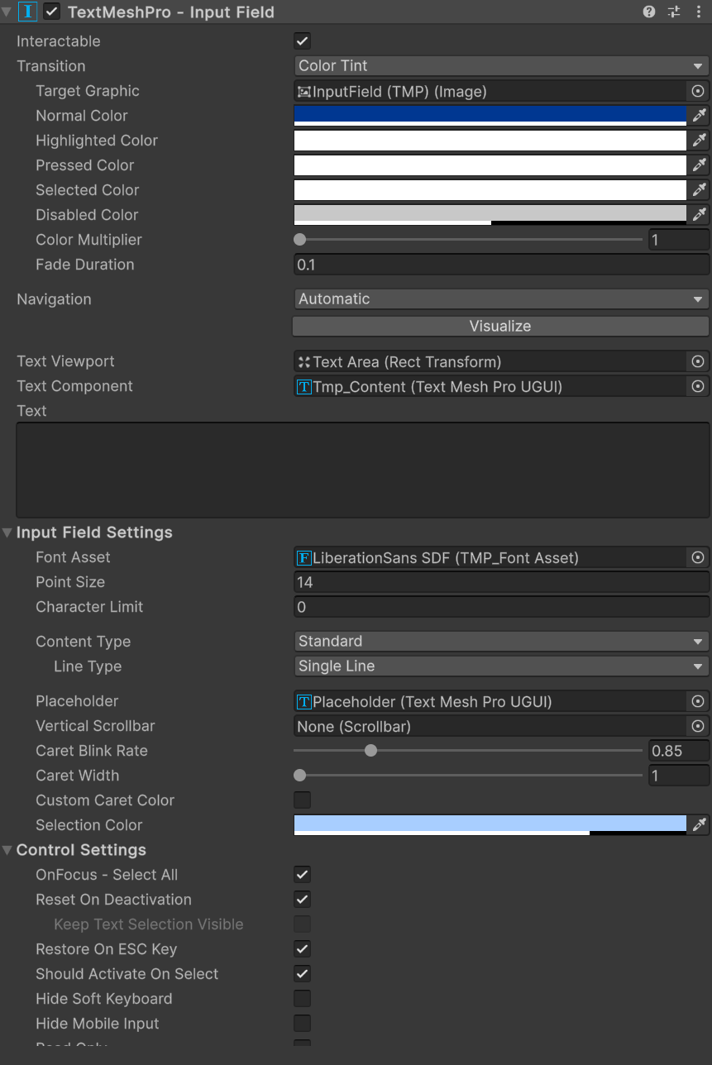712x1065 pixels.
Task: Pick Pressed Color with eyedropper
Action: [x=699, y=165]
